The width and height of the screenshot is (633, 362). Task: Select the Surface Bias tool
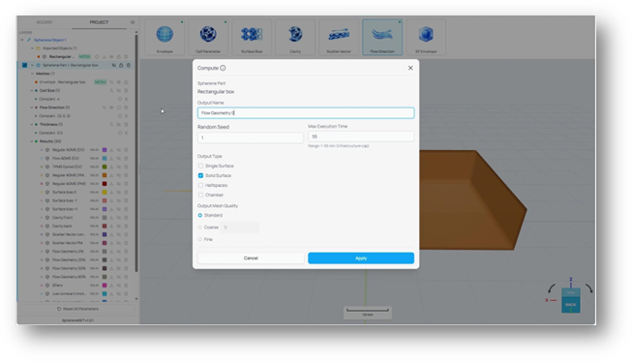[x=252, y=37]
